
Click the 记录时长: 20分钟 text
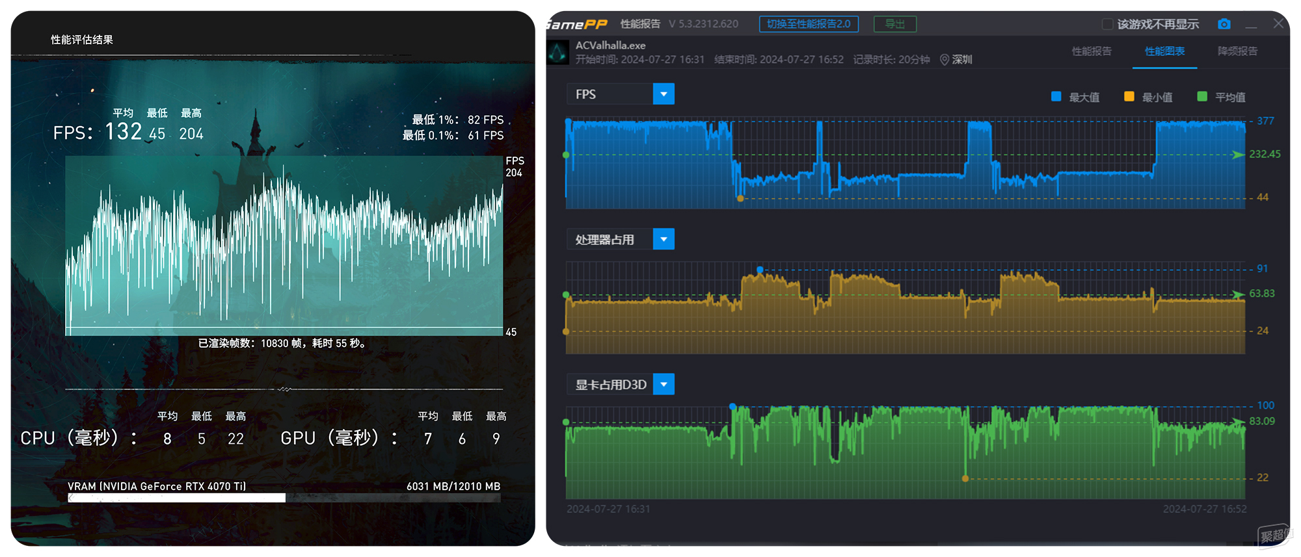891,60
